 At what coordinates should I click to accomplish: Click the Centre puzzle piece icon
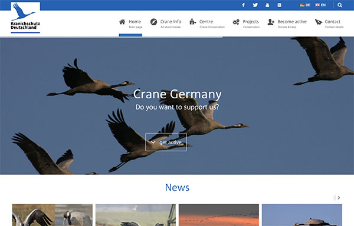coord(192,22)
